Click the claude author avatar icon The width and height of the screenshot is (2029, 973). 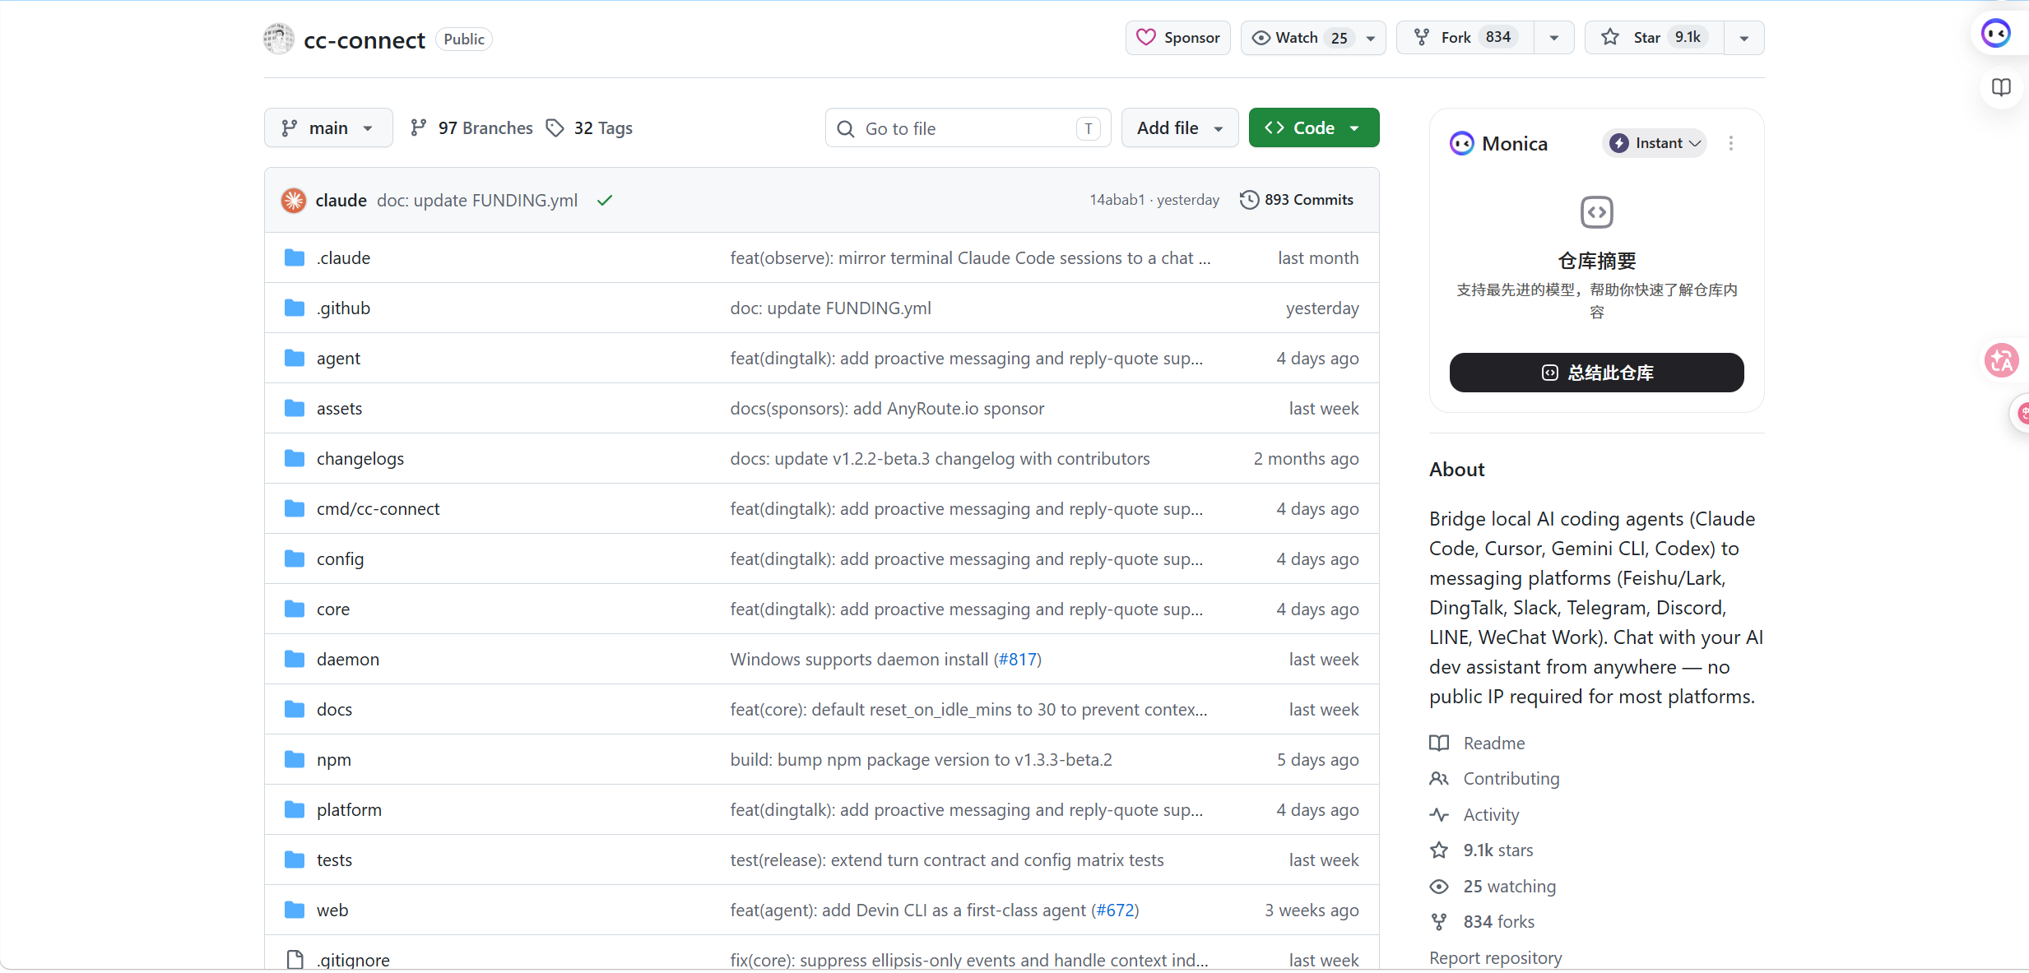pyautogui.click(x=294, y=201)
